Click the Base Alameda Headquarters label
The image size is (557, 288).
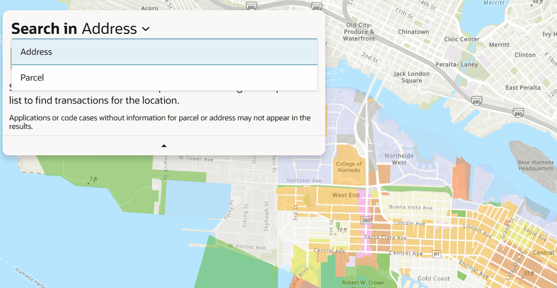coord(535,165)
